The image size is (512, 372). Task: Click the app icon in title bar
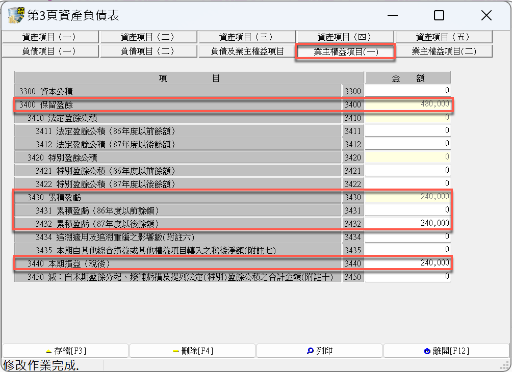point(16,15)
